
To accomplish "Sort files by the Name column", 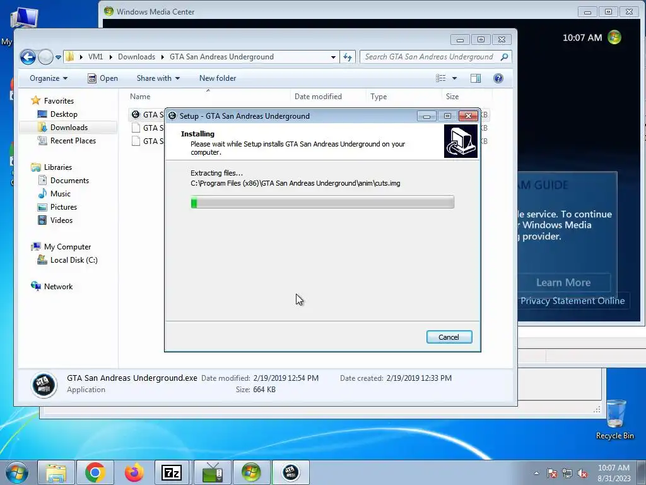I will (x=140, y=97).
